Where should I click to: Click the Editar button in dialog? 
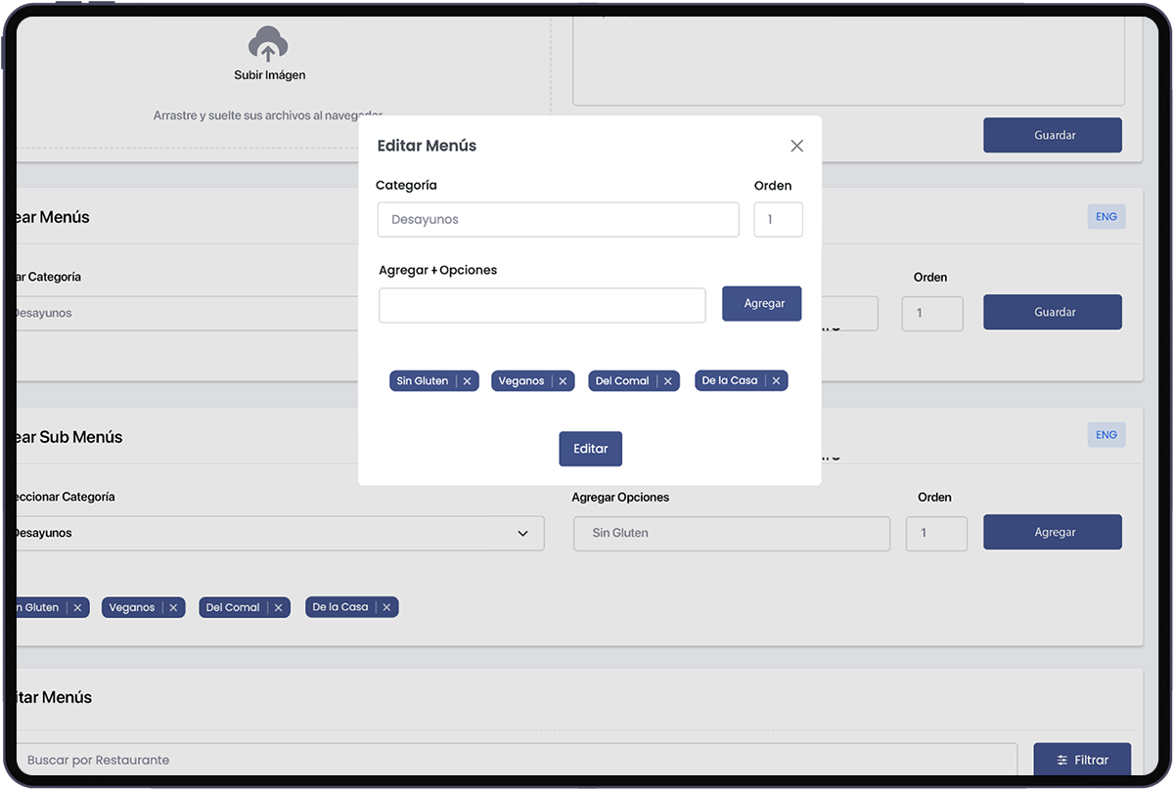tap(590, 449)
